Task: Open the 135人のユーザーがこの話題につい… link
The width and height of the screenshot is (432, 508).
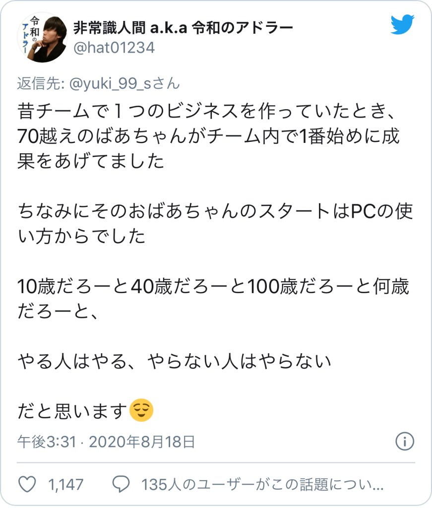Action: coord(262,485)
